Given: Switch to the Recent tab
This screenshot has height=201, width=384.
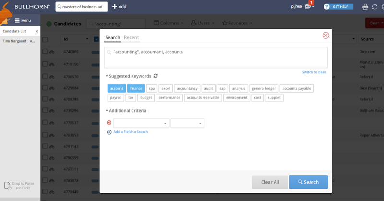Looking at the screenshot, I should [x=131, y=37].
